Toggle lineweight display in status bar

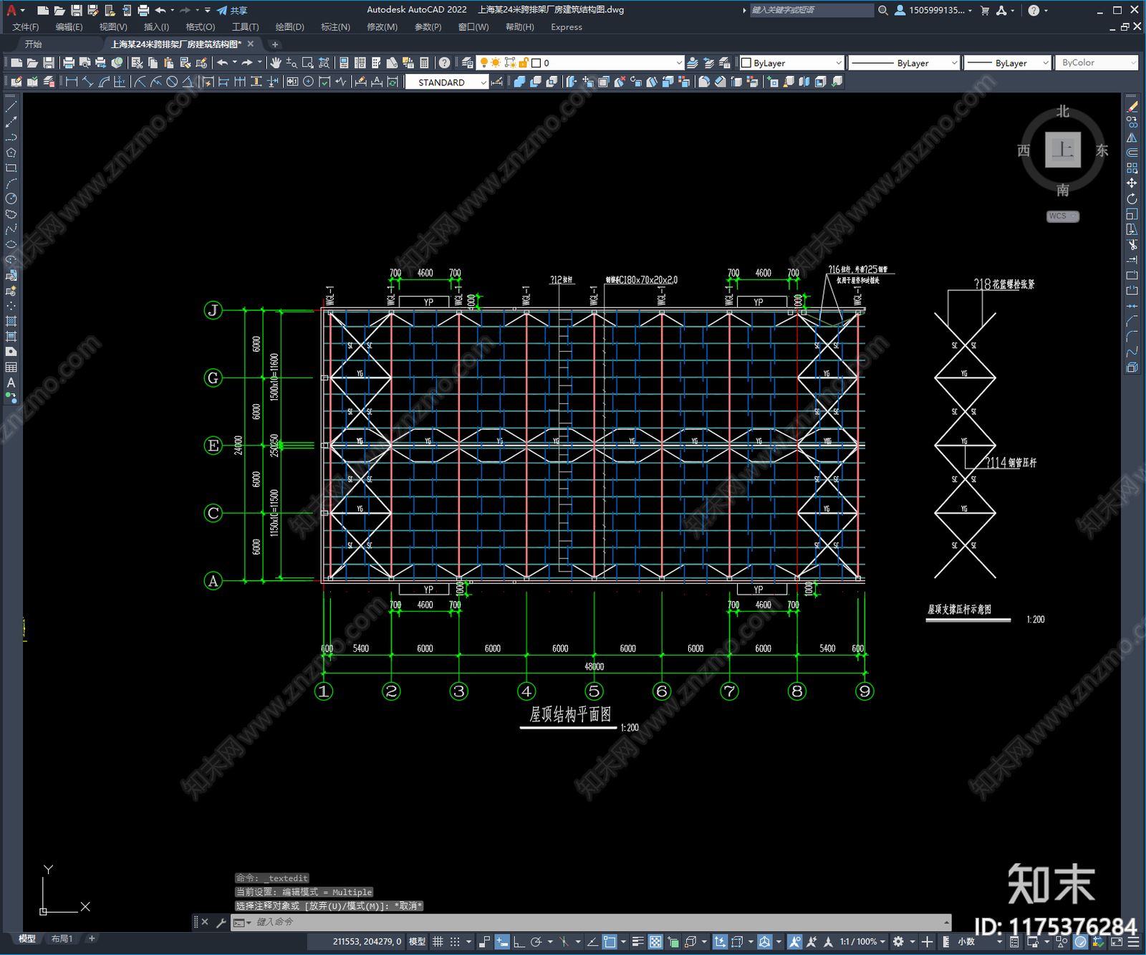click(x=637, y=941)
